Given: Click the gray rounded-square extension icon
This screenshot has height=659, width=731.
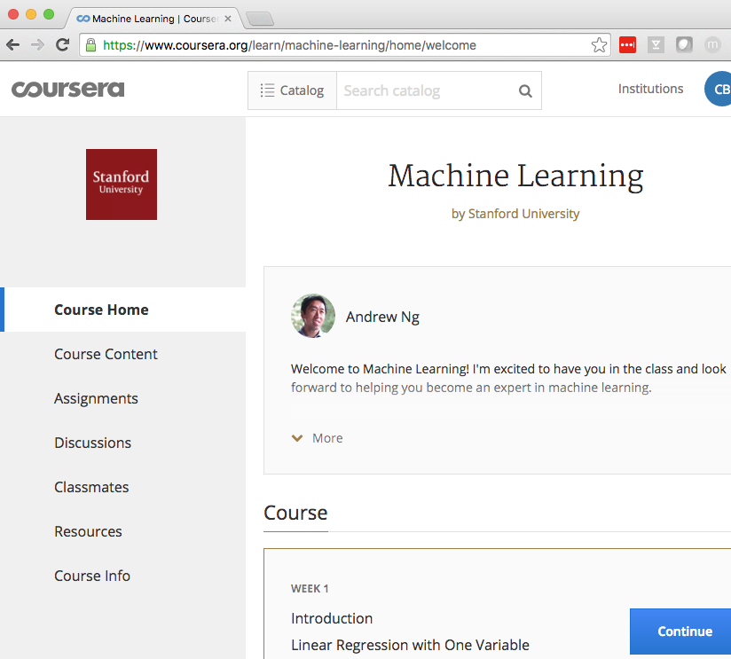Looking at the screenshot, I should click(x=684, y=44).
